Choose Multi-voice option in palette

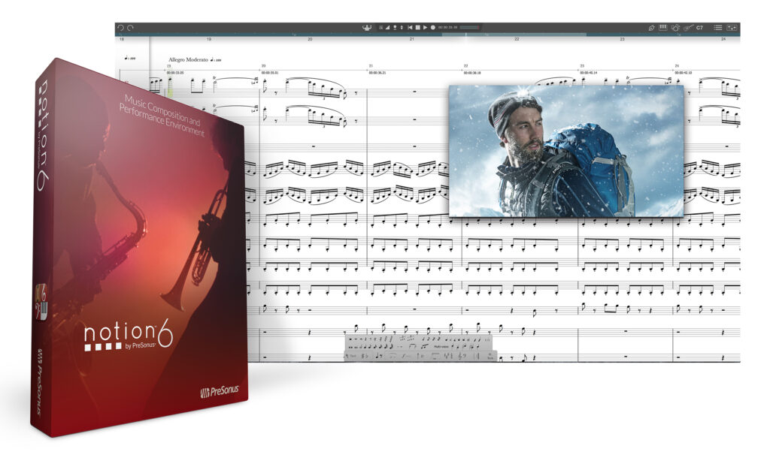tap(441, 347)
